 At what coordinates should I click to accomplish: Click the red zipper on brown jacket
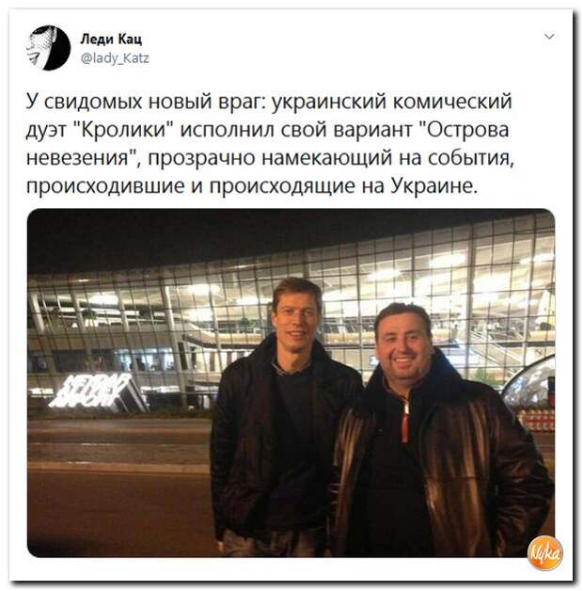coord(405,421)
